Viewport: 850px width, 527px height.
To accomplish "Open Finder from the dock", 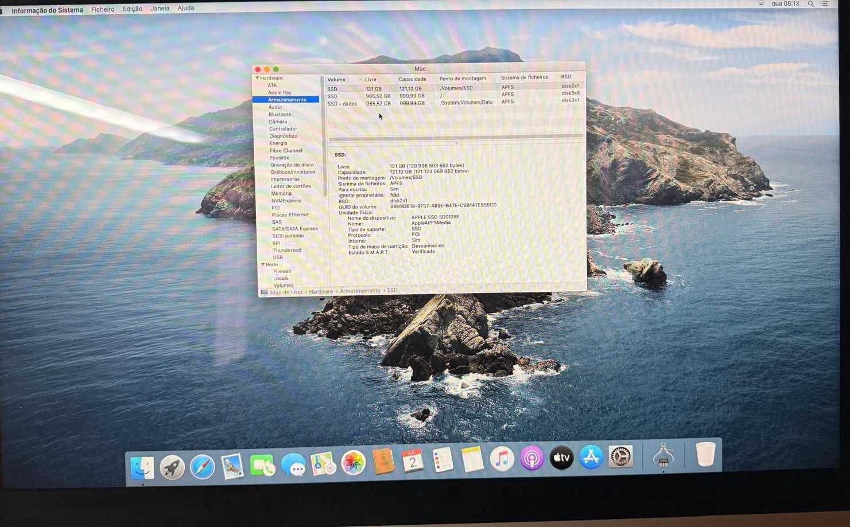I will click(x=142, y=467).
